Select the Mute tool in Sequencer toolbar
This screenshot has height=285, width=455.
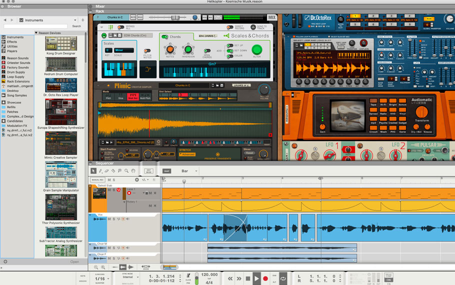(119, 171)
